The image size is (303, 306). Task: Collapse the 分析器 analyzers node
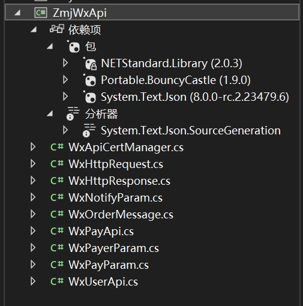50,114
